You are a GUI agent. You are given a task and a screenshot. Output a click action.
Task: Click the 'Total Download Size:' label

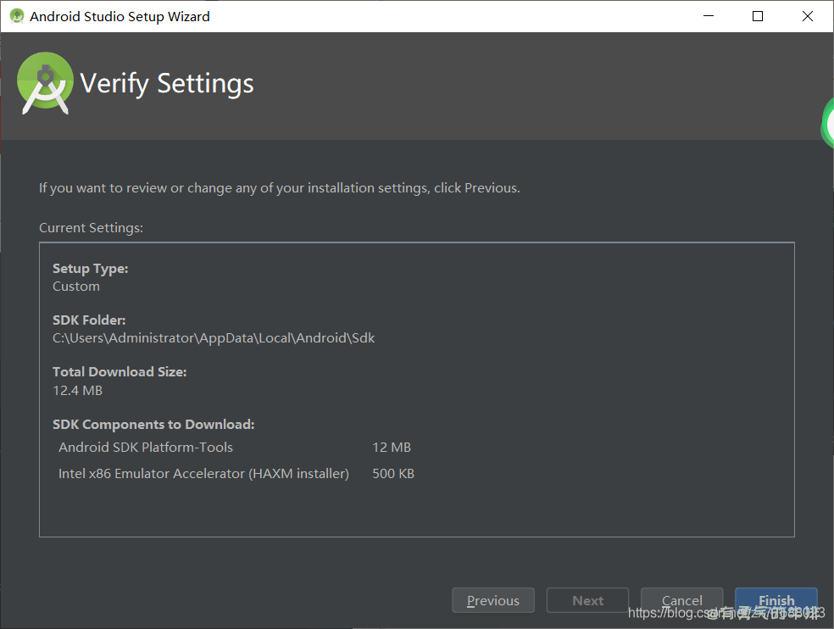120,371
